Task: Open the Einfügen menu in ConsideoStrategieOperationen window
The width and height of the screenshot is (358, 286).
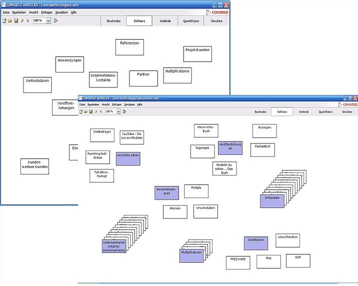Action: point(117,104)
